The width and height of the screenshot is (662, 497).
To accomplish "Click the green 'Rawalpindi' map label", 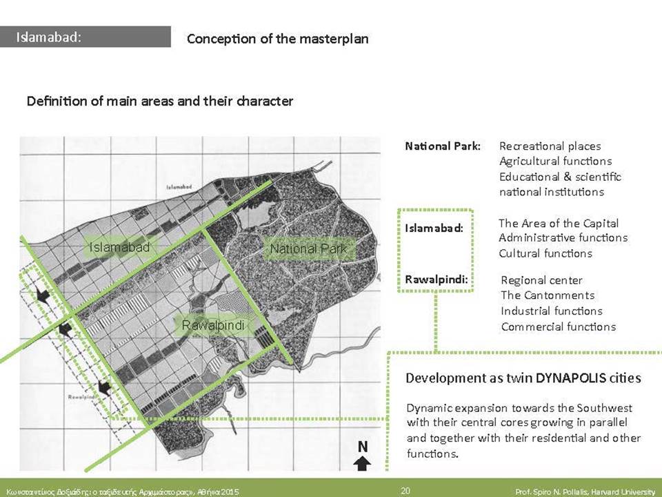I will [x=213, y=325].
